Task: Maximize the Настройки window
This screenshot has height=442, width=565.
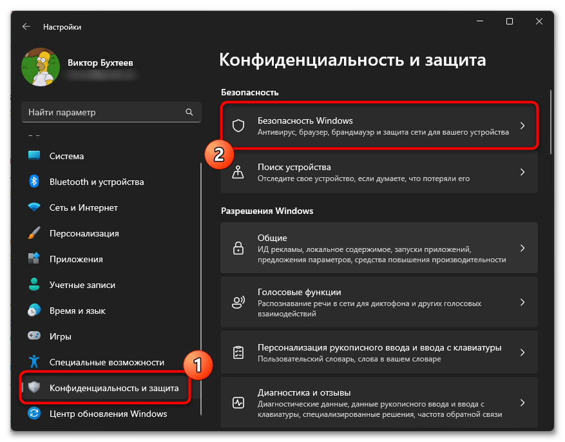Action: tap(509, 21)
